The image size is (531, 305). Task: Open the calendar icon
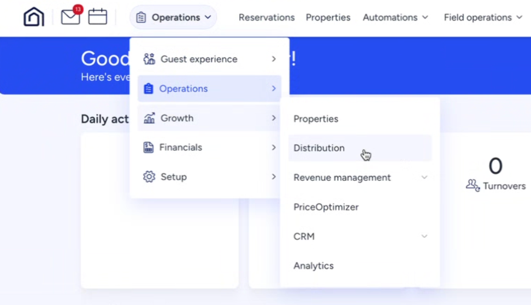pos(98,17)
